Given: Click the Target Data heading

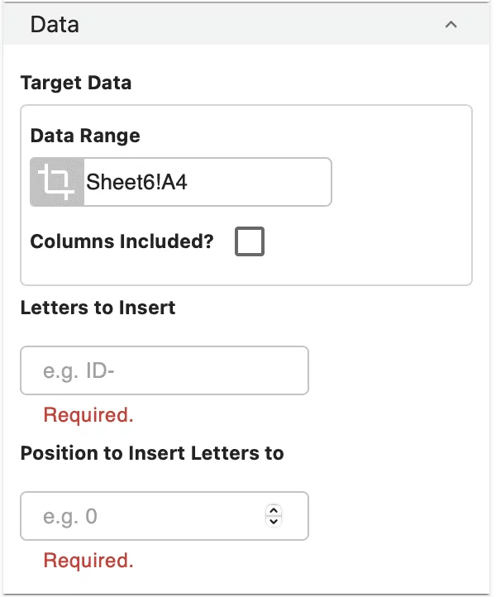Looking at the screenshot, I should coord(76,83).
